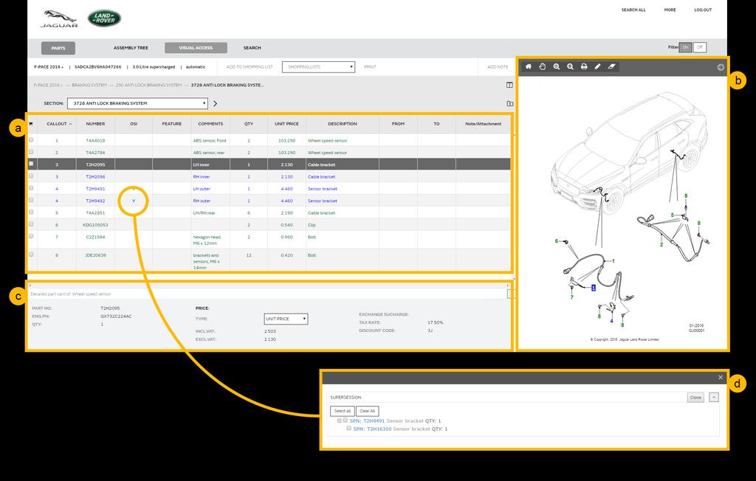Open the Section dropdown 3728 Anti Lock Braking
The width and height of the screenshot is (756, 481).
coord(137,103)
